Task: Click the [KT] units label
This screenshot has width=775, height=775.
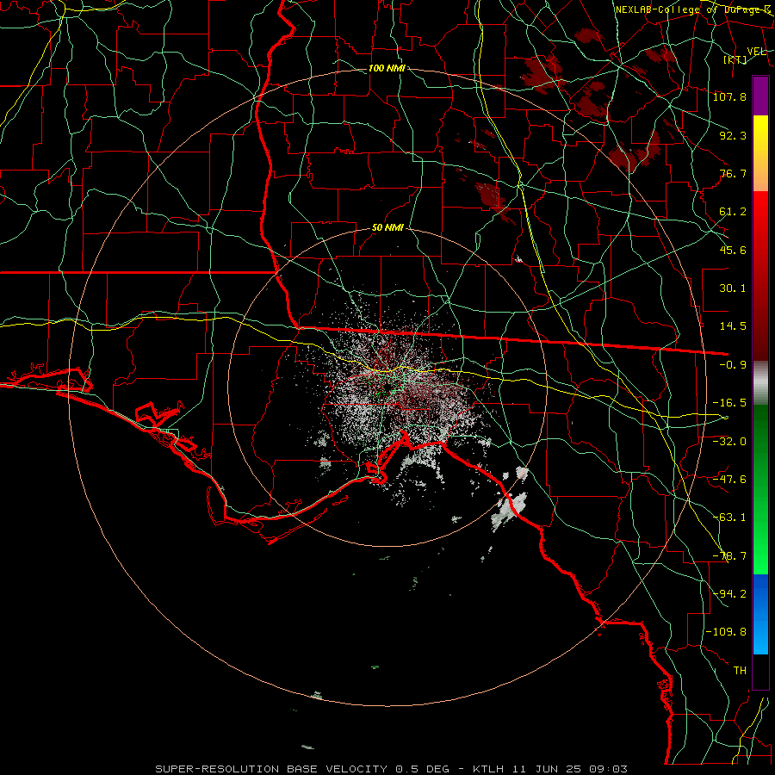Action: (735, 59)
